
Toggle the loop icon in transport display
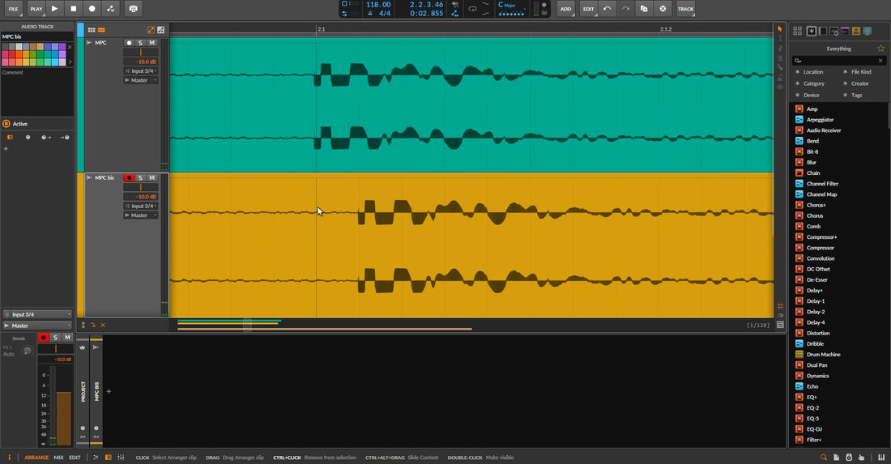(x=472, y=9)
